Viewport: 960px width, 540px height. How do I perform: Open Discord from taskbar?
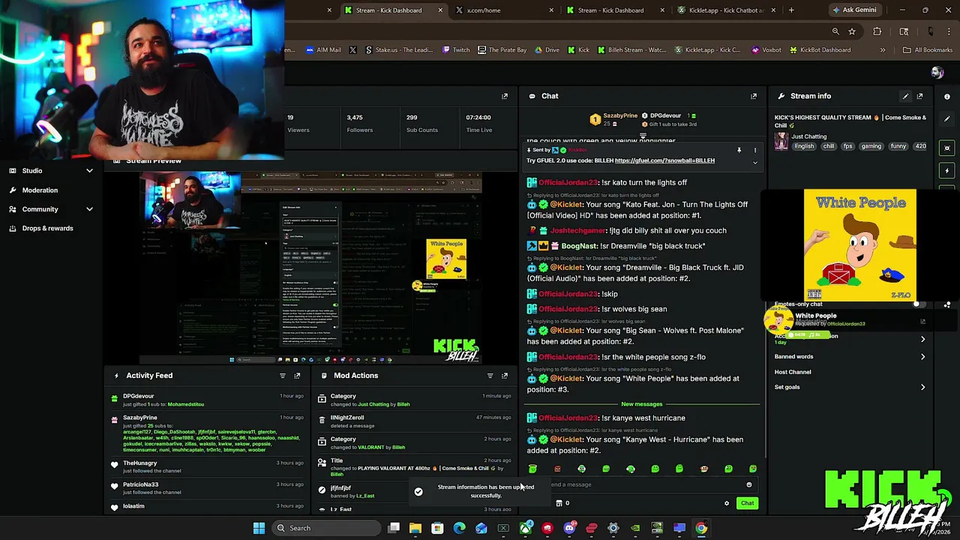pos(569,528)
